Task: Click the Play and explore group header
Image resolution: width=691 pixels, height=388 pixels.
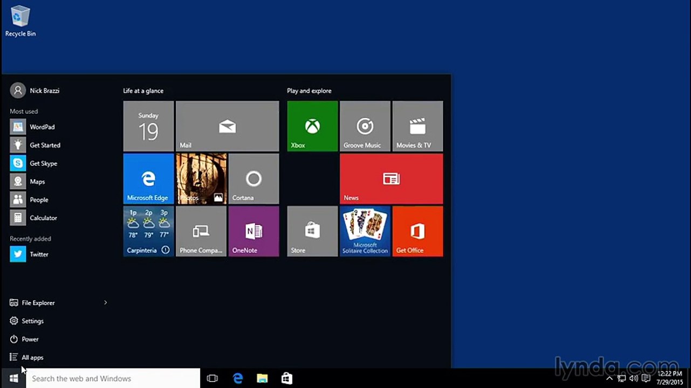Action: (x=309, y=91)
